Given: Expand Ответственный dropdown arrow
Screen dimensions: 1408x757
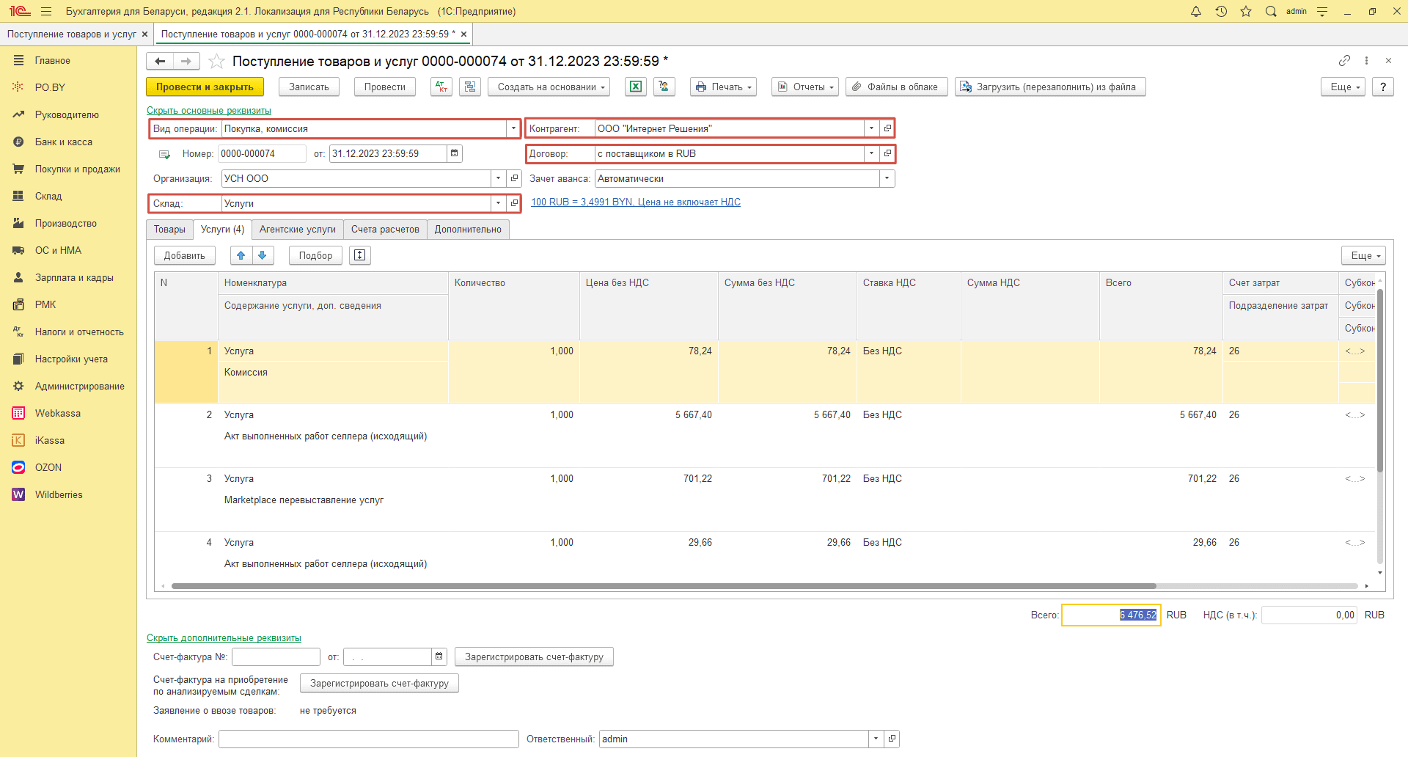Looking at the screenshot, I should [876, 739].
